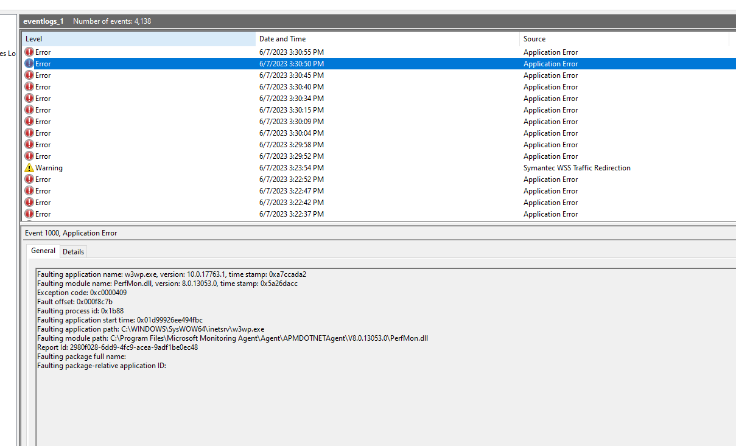Click the eventlogs_1 log title
The width and height of the screenshot is (736, 446).
point(43,21)
